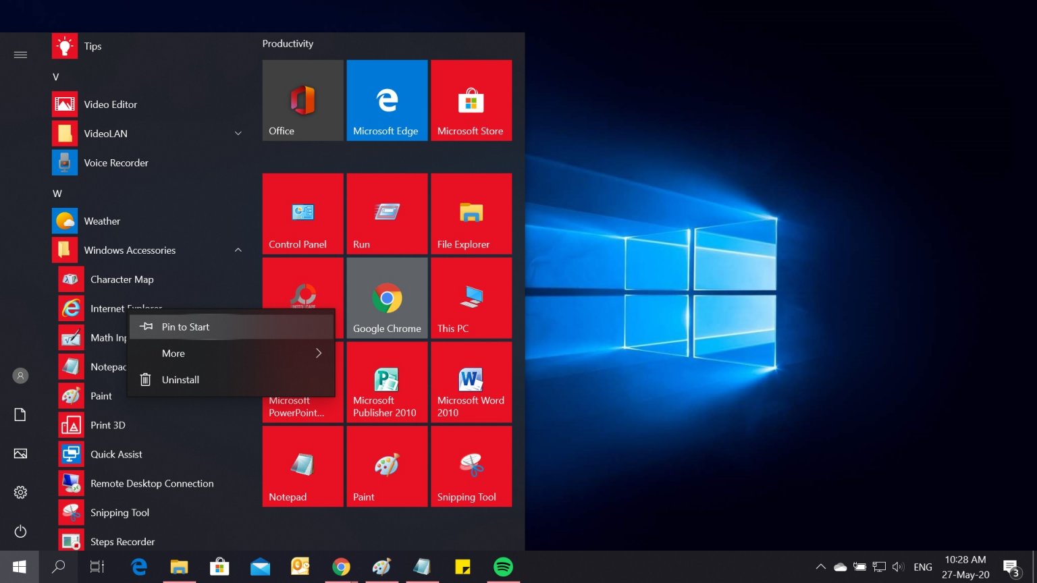Open the Microsoft Word 2010 tile
The width and height of the screenshot is (1037, 583).
tap(471, 381)
